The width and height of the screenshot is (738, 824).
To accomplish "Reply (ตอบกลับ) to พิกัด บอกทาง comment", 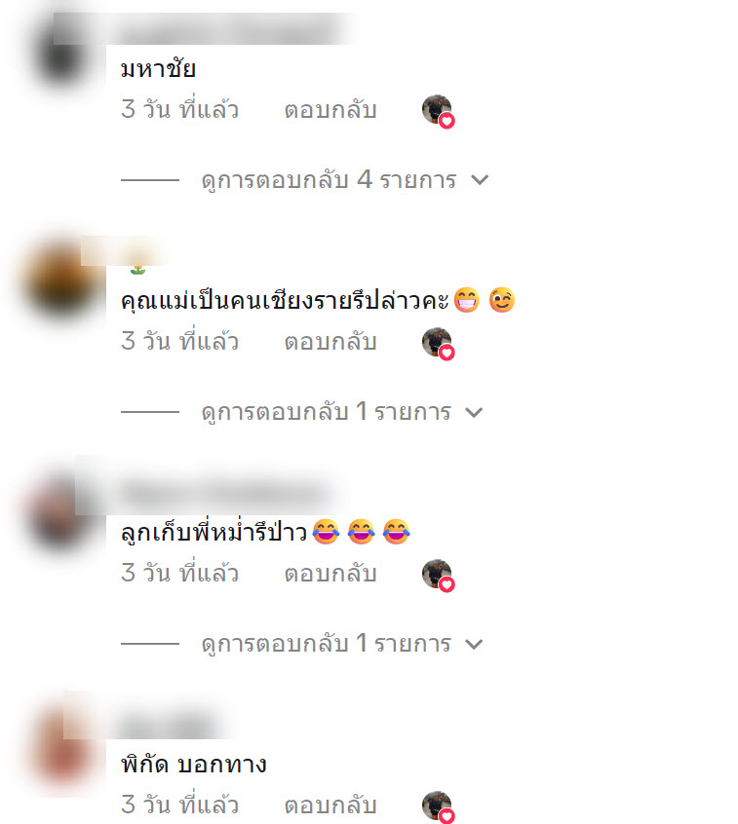I will [330, 805].
